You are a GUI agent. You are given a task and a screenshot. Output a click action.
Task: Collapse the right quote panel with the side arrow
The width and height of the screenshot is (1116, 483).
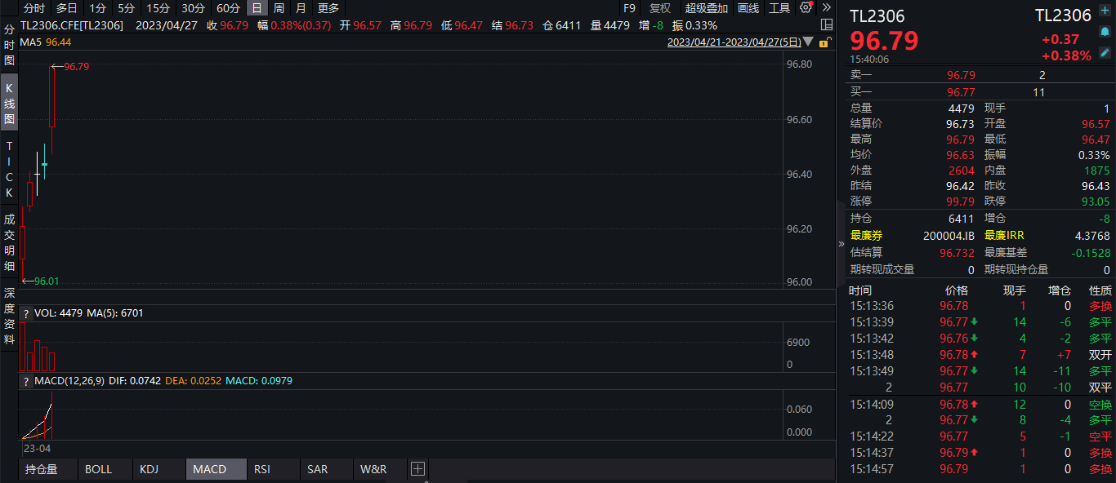pyautogui.click(x=841, y=243)
